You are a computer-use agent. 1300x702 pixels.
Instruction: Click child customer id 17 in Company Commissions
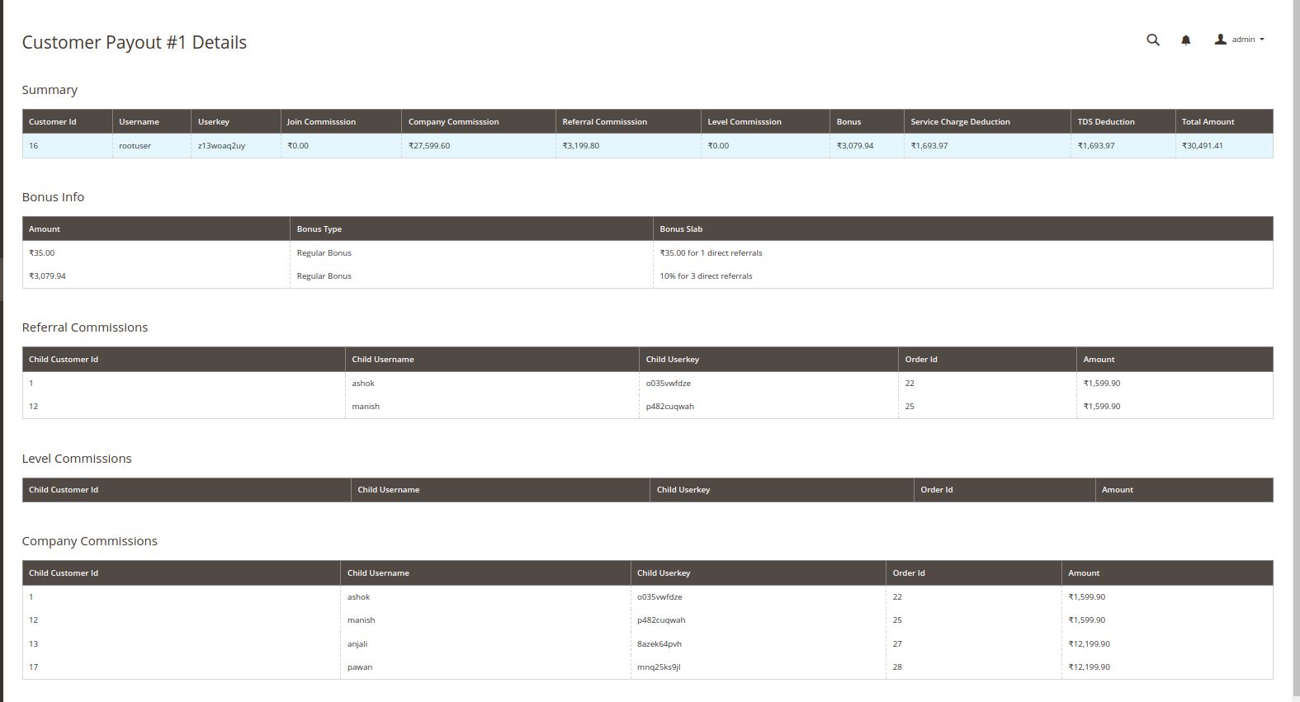[x=33, y=667]
